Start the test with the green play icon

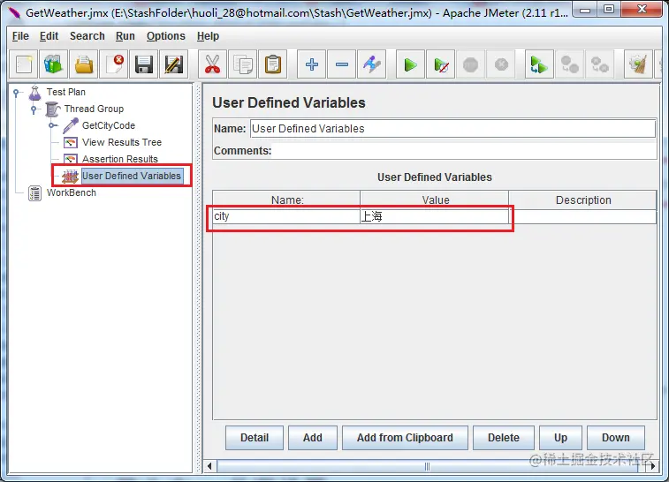(x=410, y=64)
